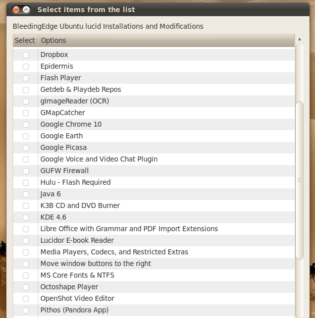The image size is (315, 318).
Task: Select the Google Earth text
Action: click(62, 136)
